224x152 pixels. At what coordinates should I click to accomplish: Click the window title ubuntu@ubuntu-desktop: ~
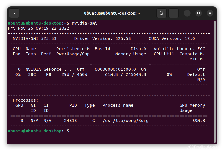pyautogui.click(x=112, y=13)
